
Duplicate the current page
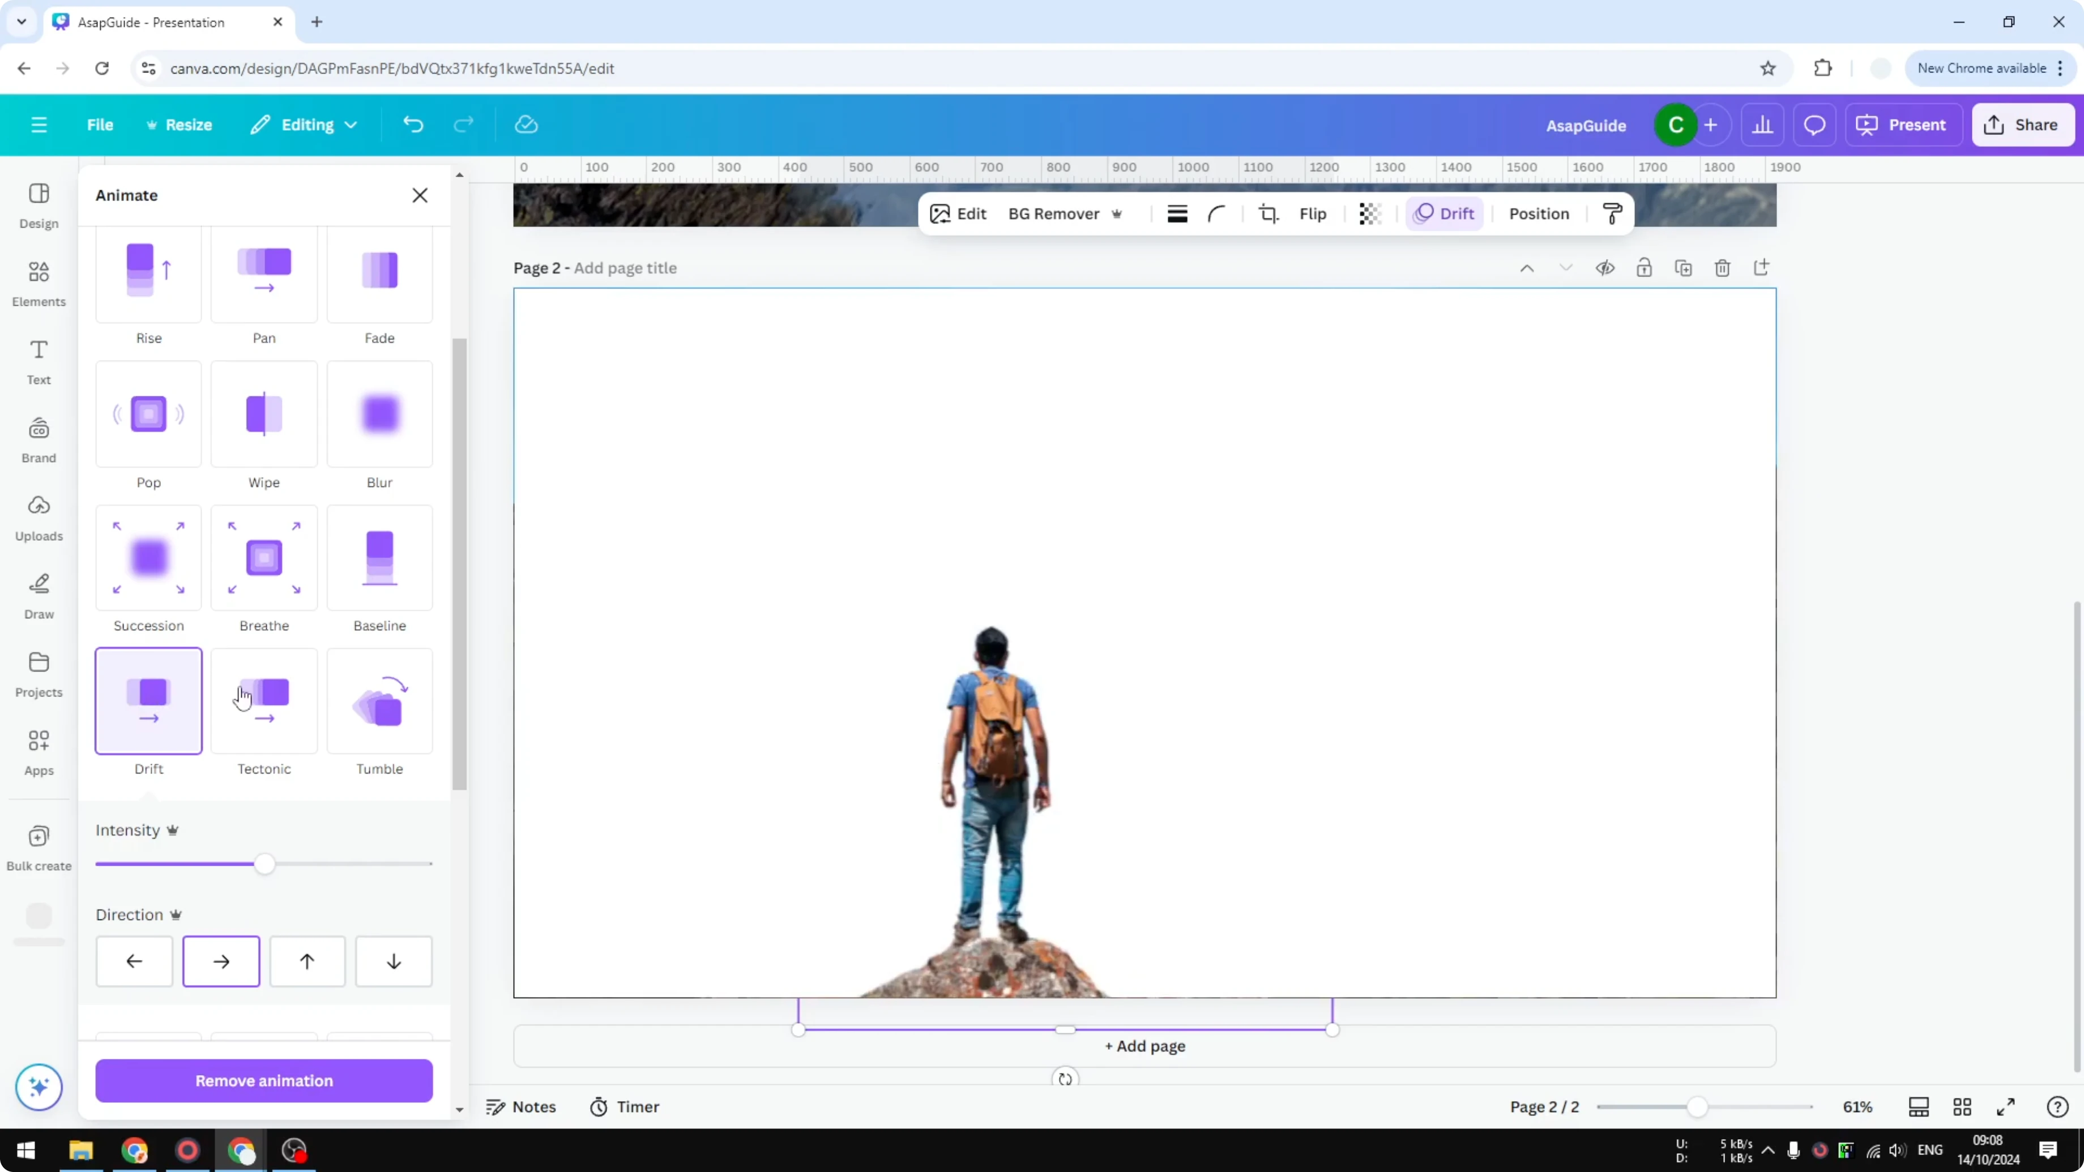click(1684, 268)
